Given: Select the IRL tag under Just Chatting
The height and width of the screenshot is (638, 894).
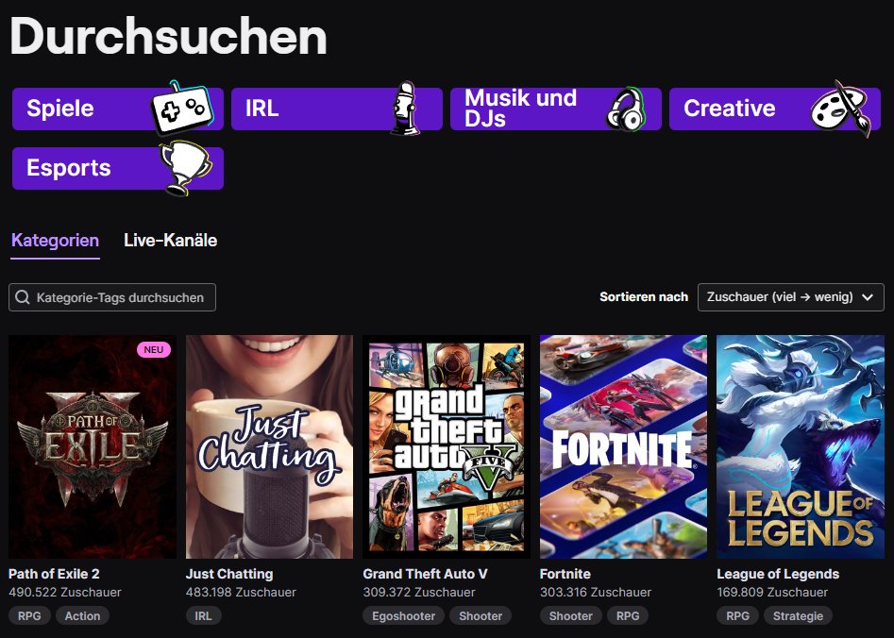Looking at the screenshot, I should [203, 615].
